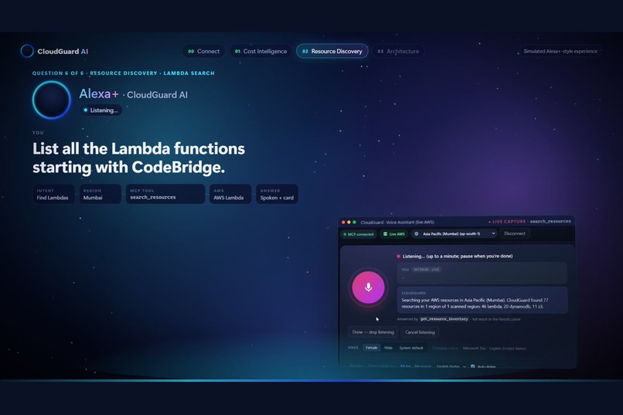Select the System default voice option
The height and width of the screenshot is (415, 623).
coord(411,348)
